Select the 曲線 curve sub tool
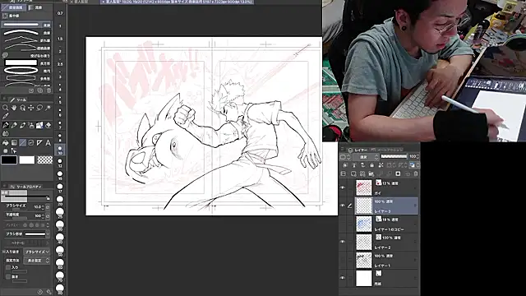 pyautogui.click(x=27, y=33)
